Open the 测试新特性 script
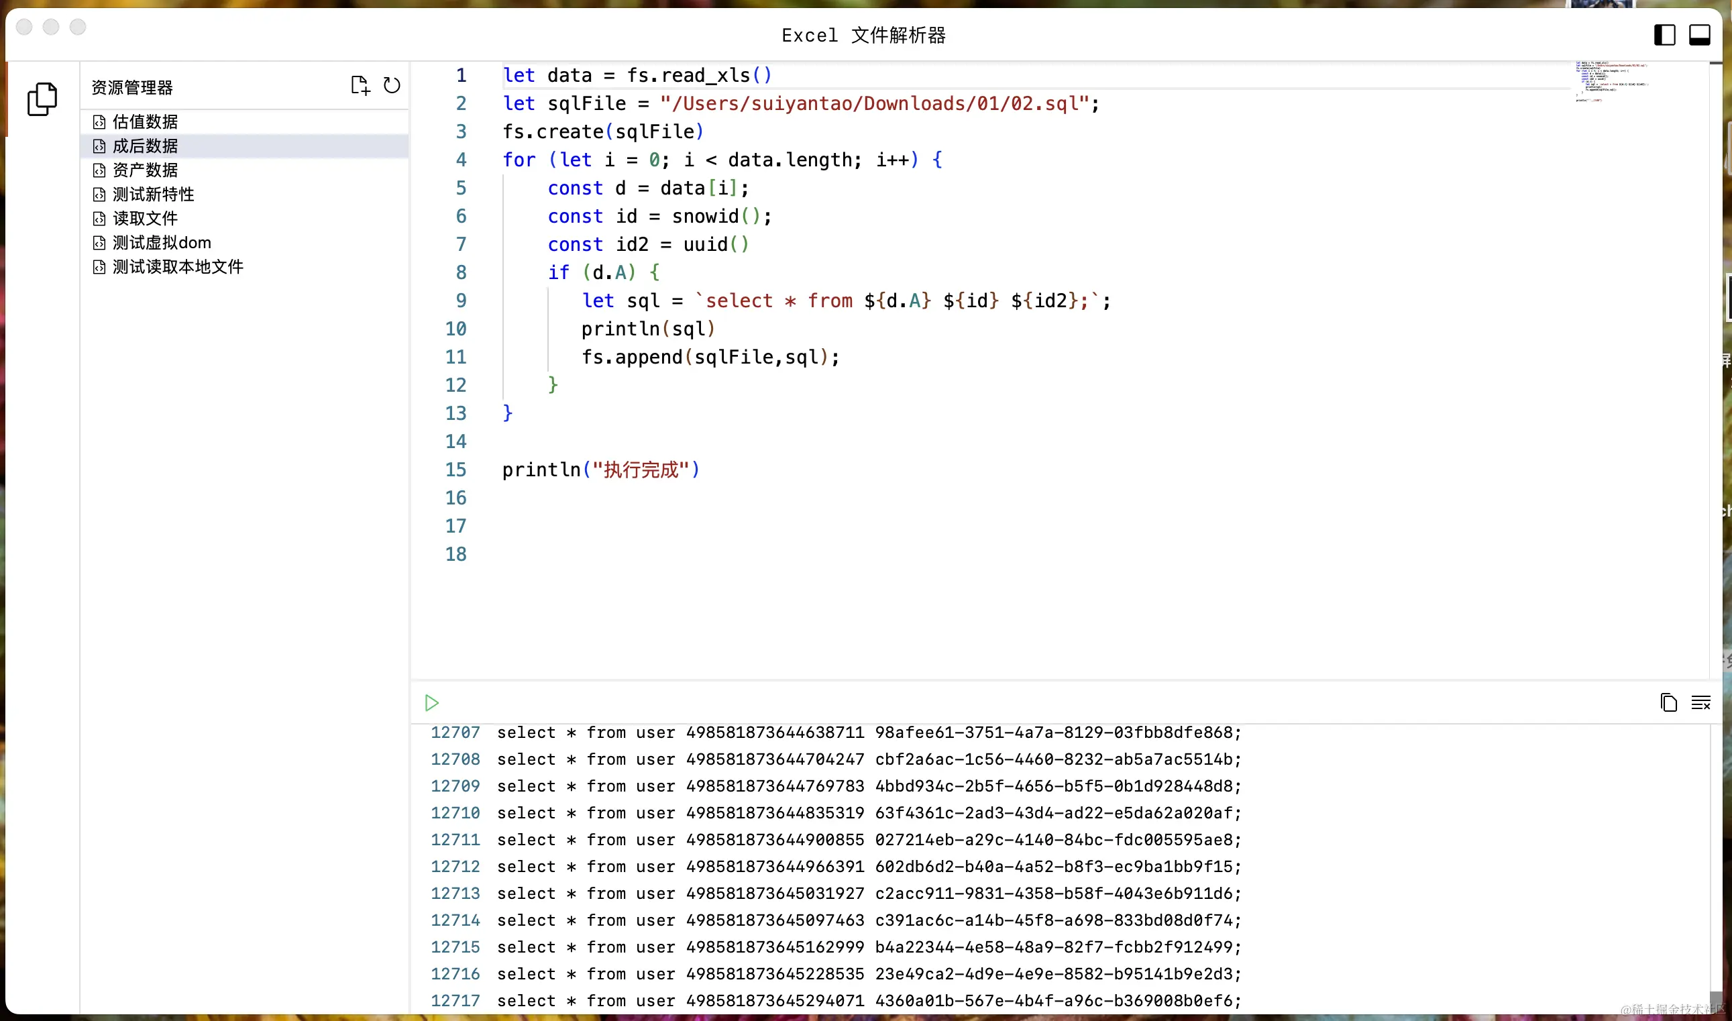 coord(153,194)
